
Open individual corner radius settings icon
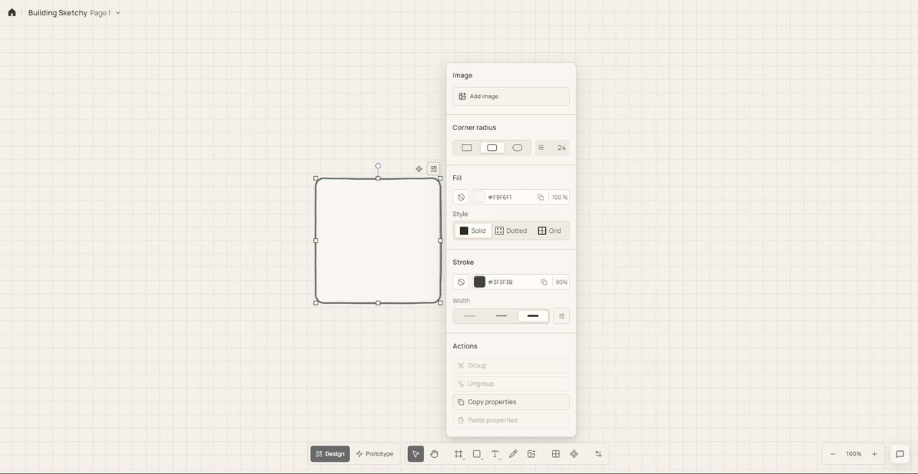click(x=541, y=148)
